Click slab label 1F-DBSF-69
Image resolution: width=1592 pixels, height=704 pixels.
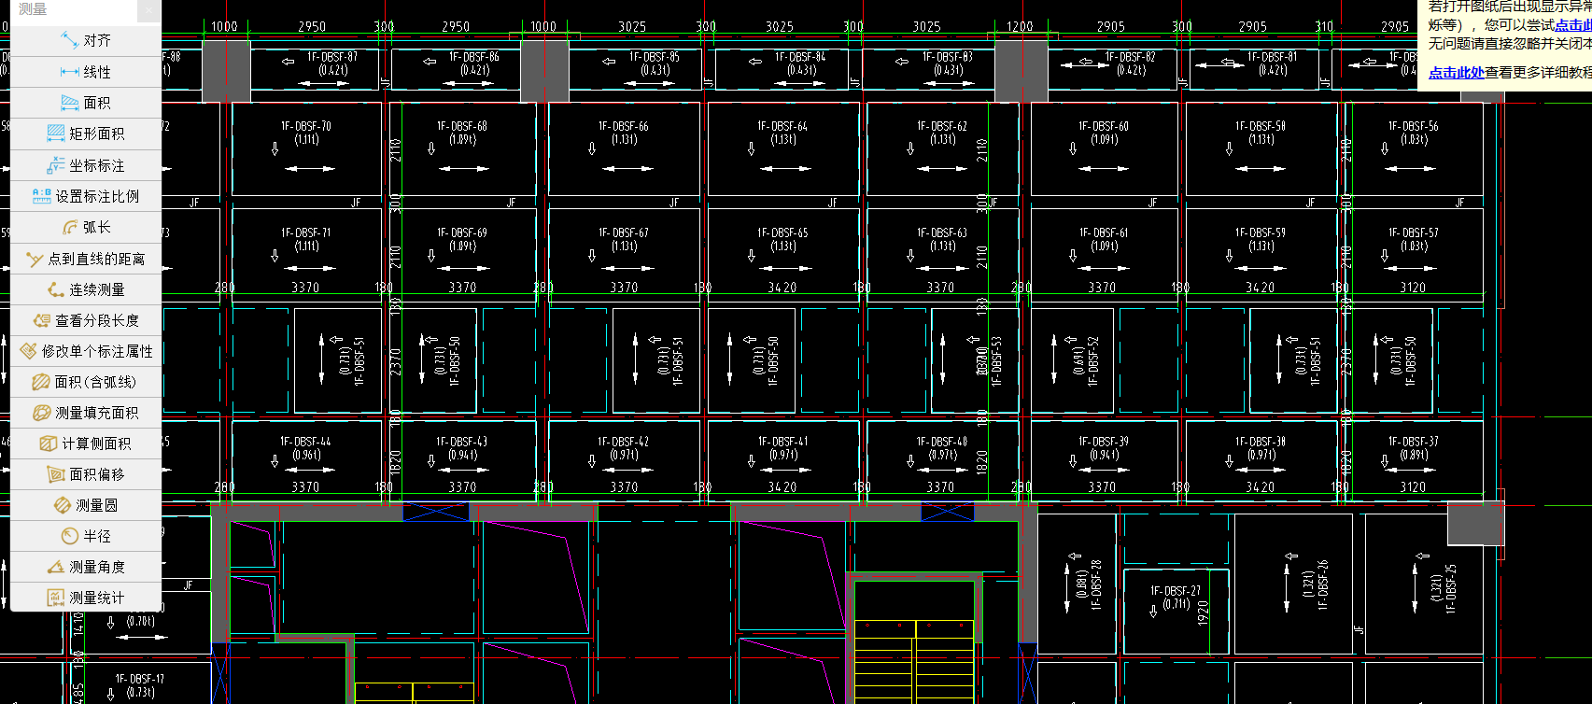pos(462,232)
